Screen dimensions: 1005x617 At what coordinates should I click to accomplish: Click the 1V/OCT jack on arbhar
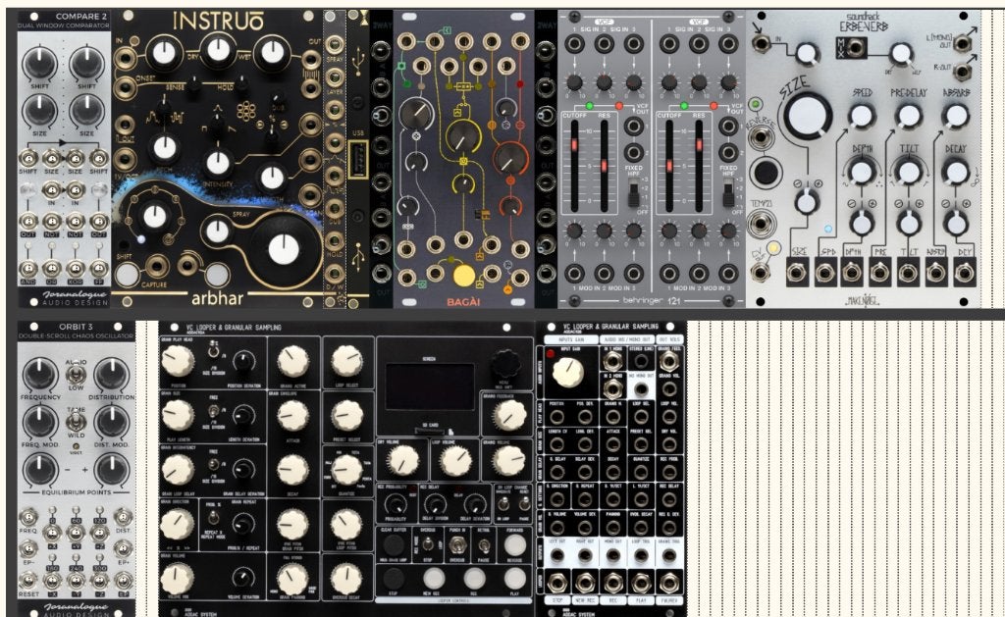tap(125, 159)
